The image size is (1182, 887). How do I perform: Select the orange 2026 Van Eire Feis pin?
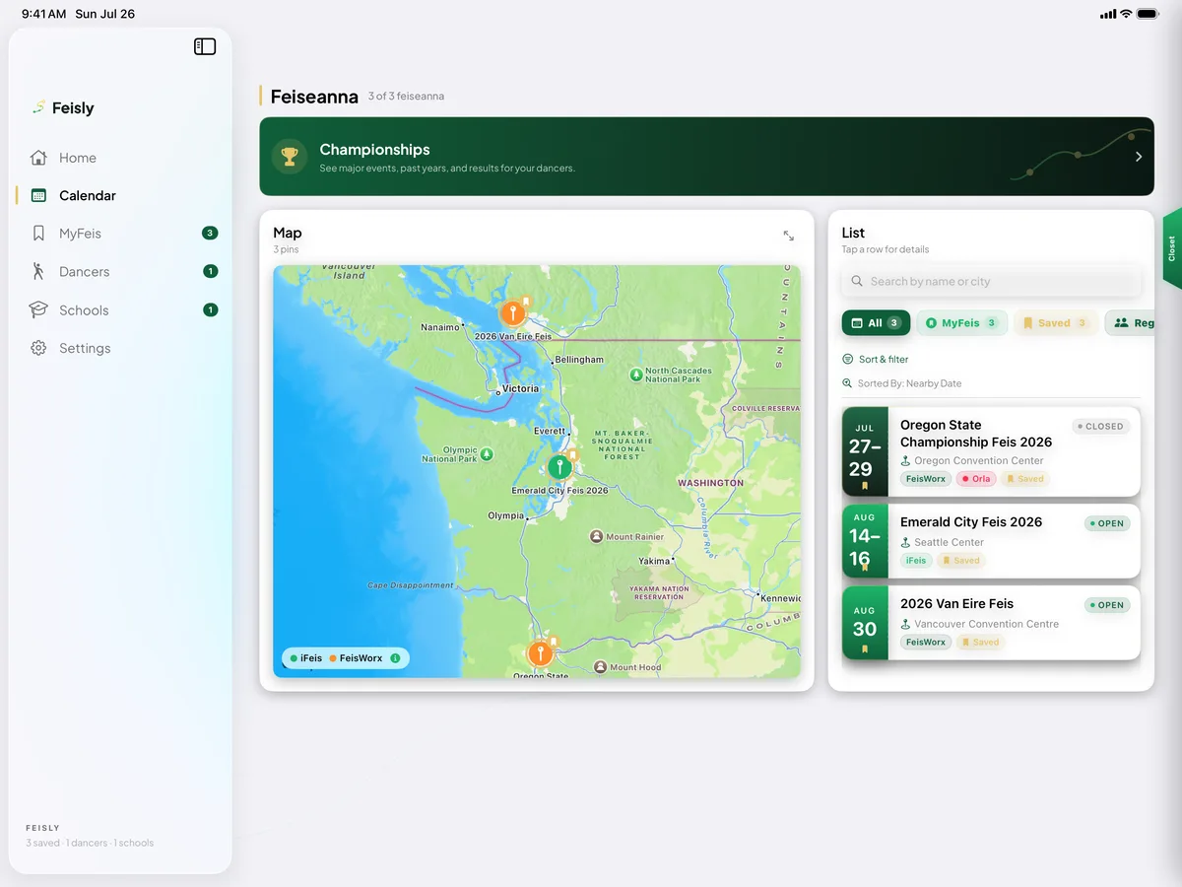click(x=512, y=313)
